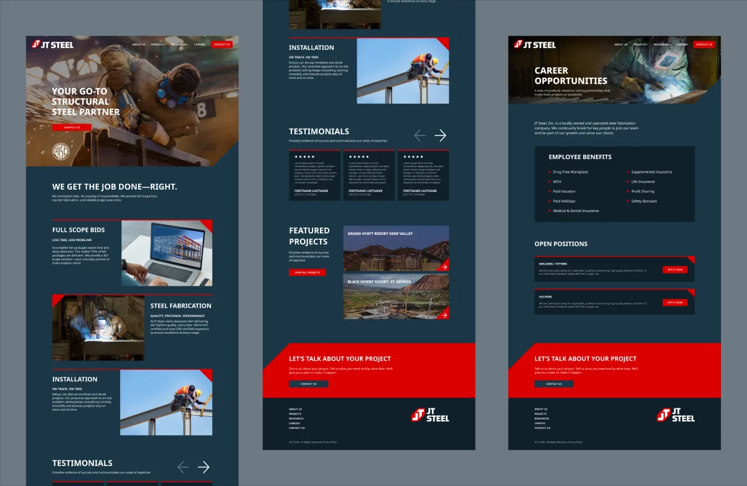
Task: Apply now for Helpers position
Action: tap(675, 303)
